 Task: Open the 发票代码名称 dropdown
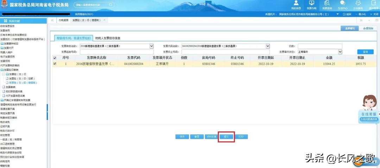tap(268, 46)
